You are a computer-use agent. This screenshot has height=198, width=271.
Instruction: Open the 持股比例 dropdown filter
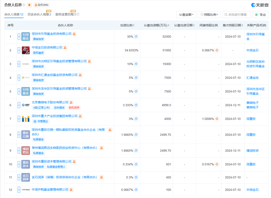209,15
